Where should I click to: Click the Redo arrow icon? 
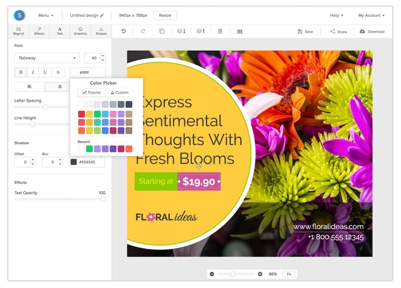(143, 31)
